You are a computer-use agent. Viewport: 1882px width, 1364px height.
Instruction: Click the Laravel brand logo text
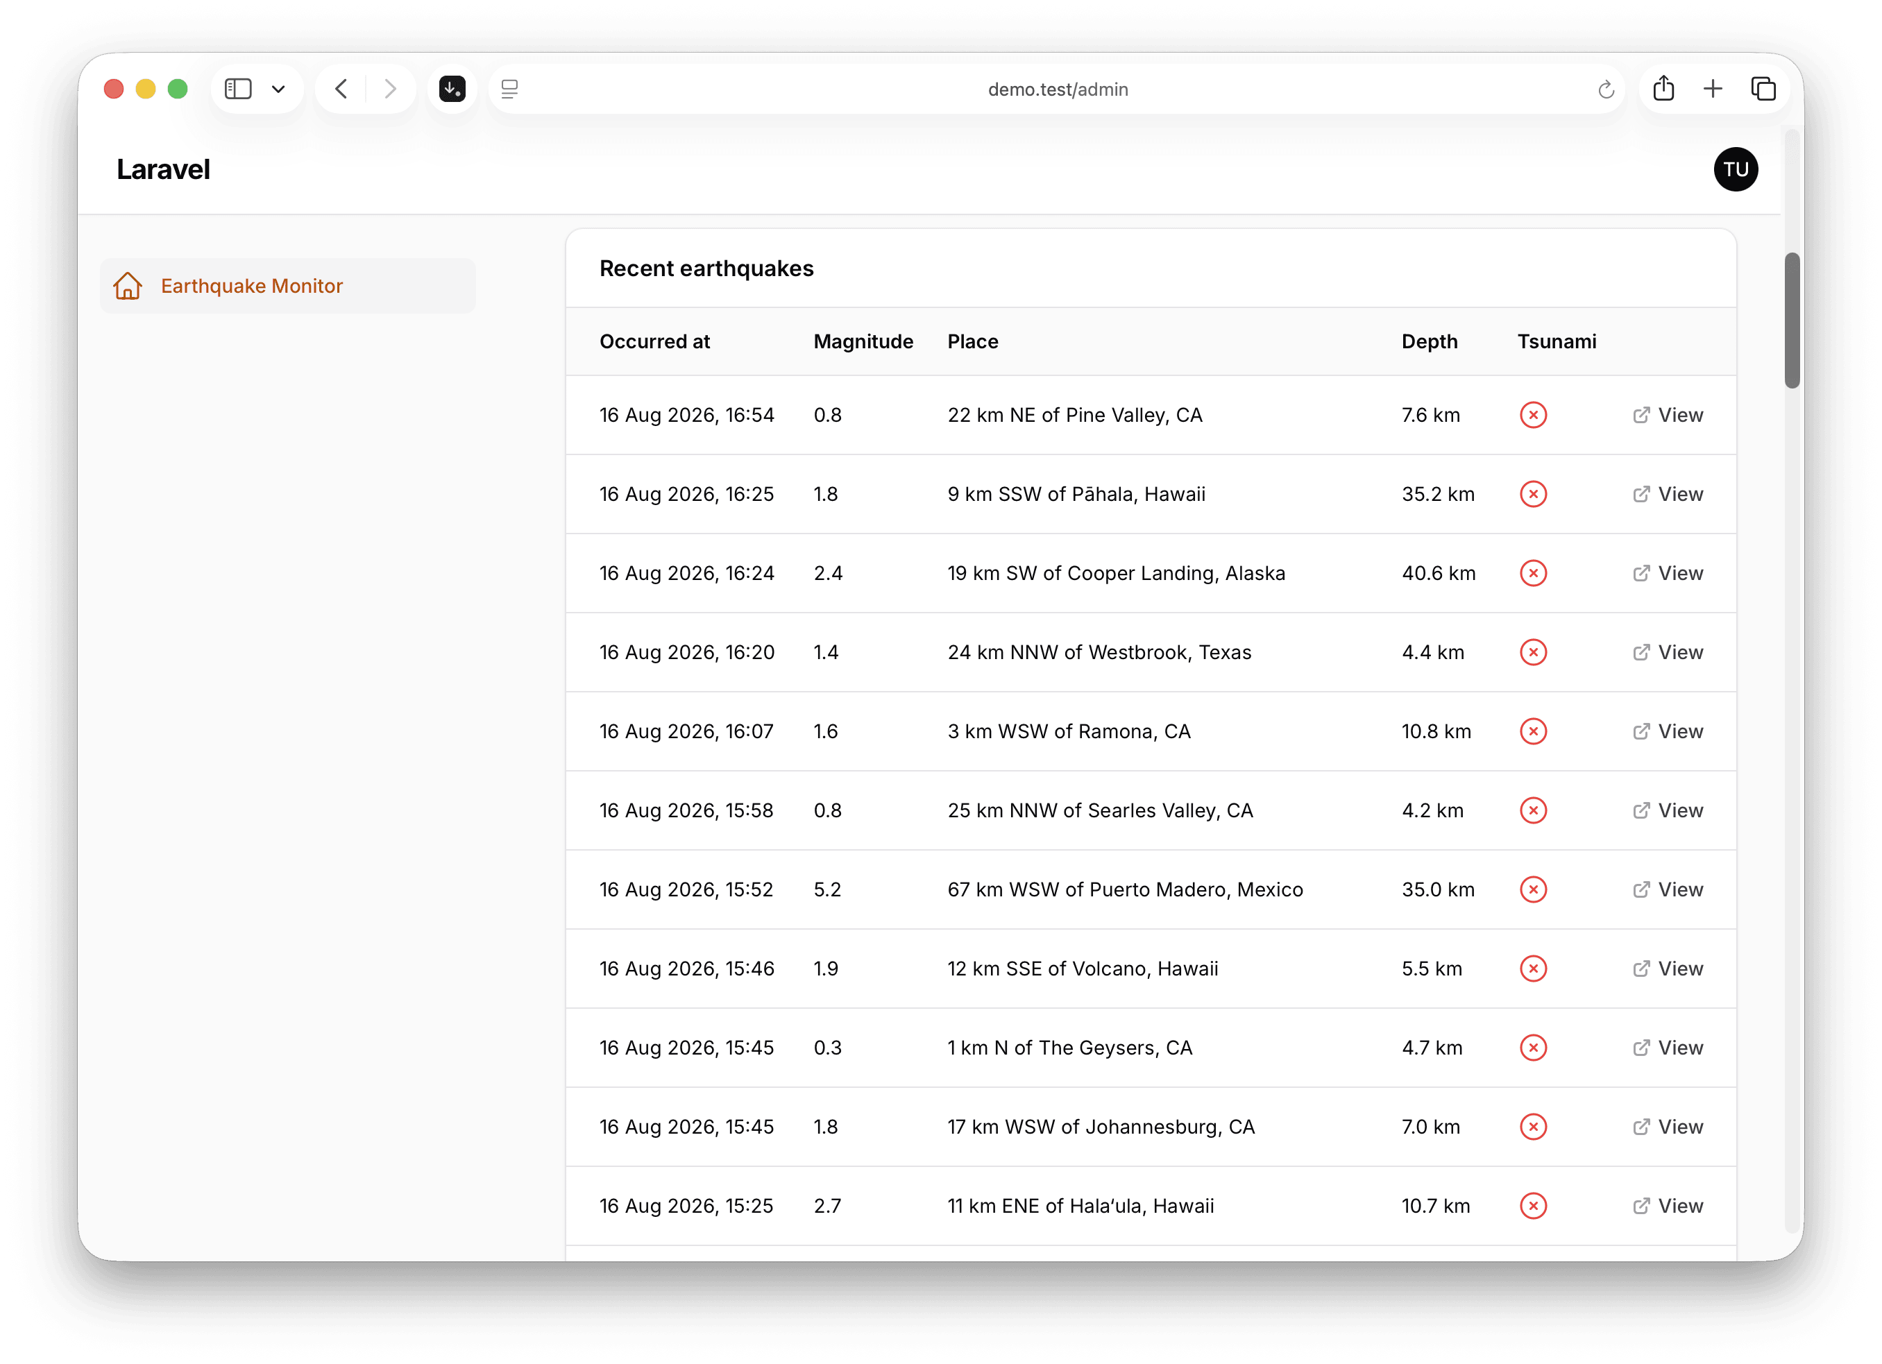164,169
